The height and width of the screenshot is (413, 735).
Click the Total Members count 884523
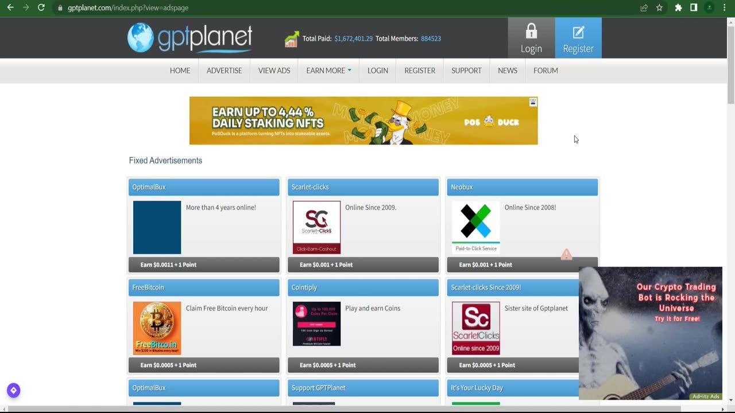pos(431,38)
